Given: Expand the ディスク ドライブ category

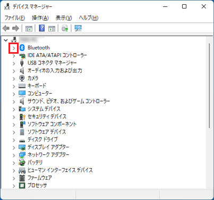Looking at the screenshot, I should 14,140.
